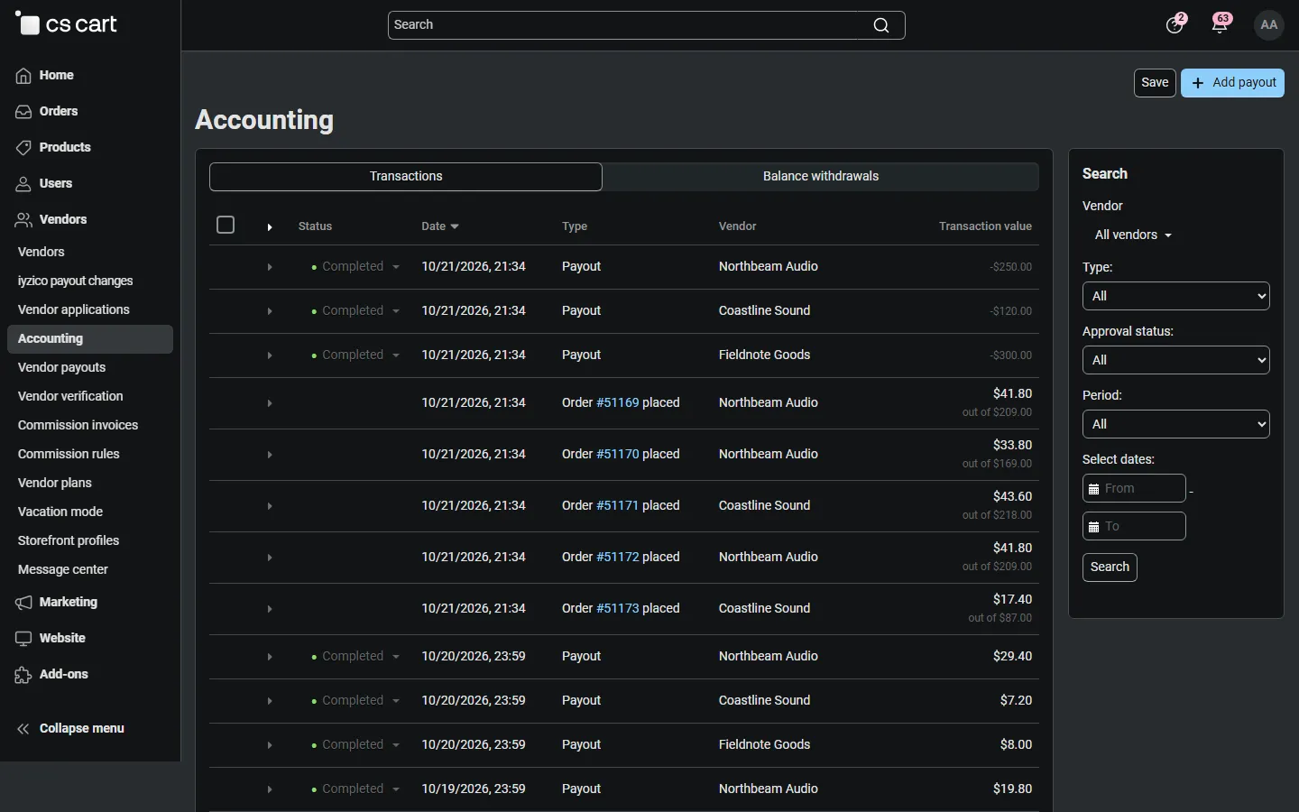Click the Marketing megaphone icon
Screen dimensions: 1299x812
(x=23, y=603)
